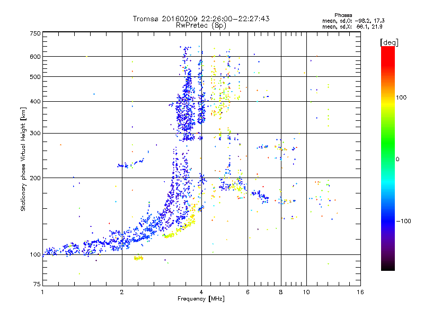424x318 pixels.
Task: Click the y-axis tick label '300'
Action: tap(36, 134)
